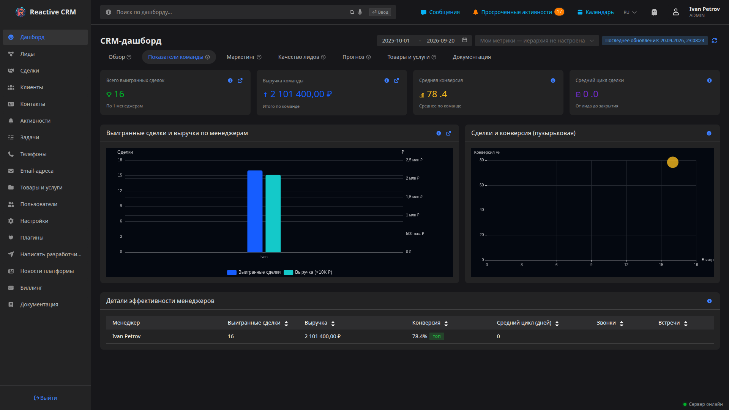Show info for manager efficiency details
729x410 pixels.
click(x=709, y=301)
